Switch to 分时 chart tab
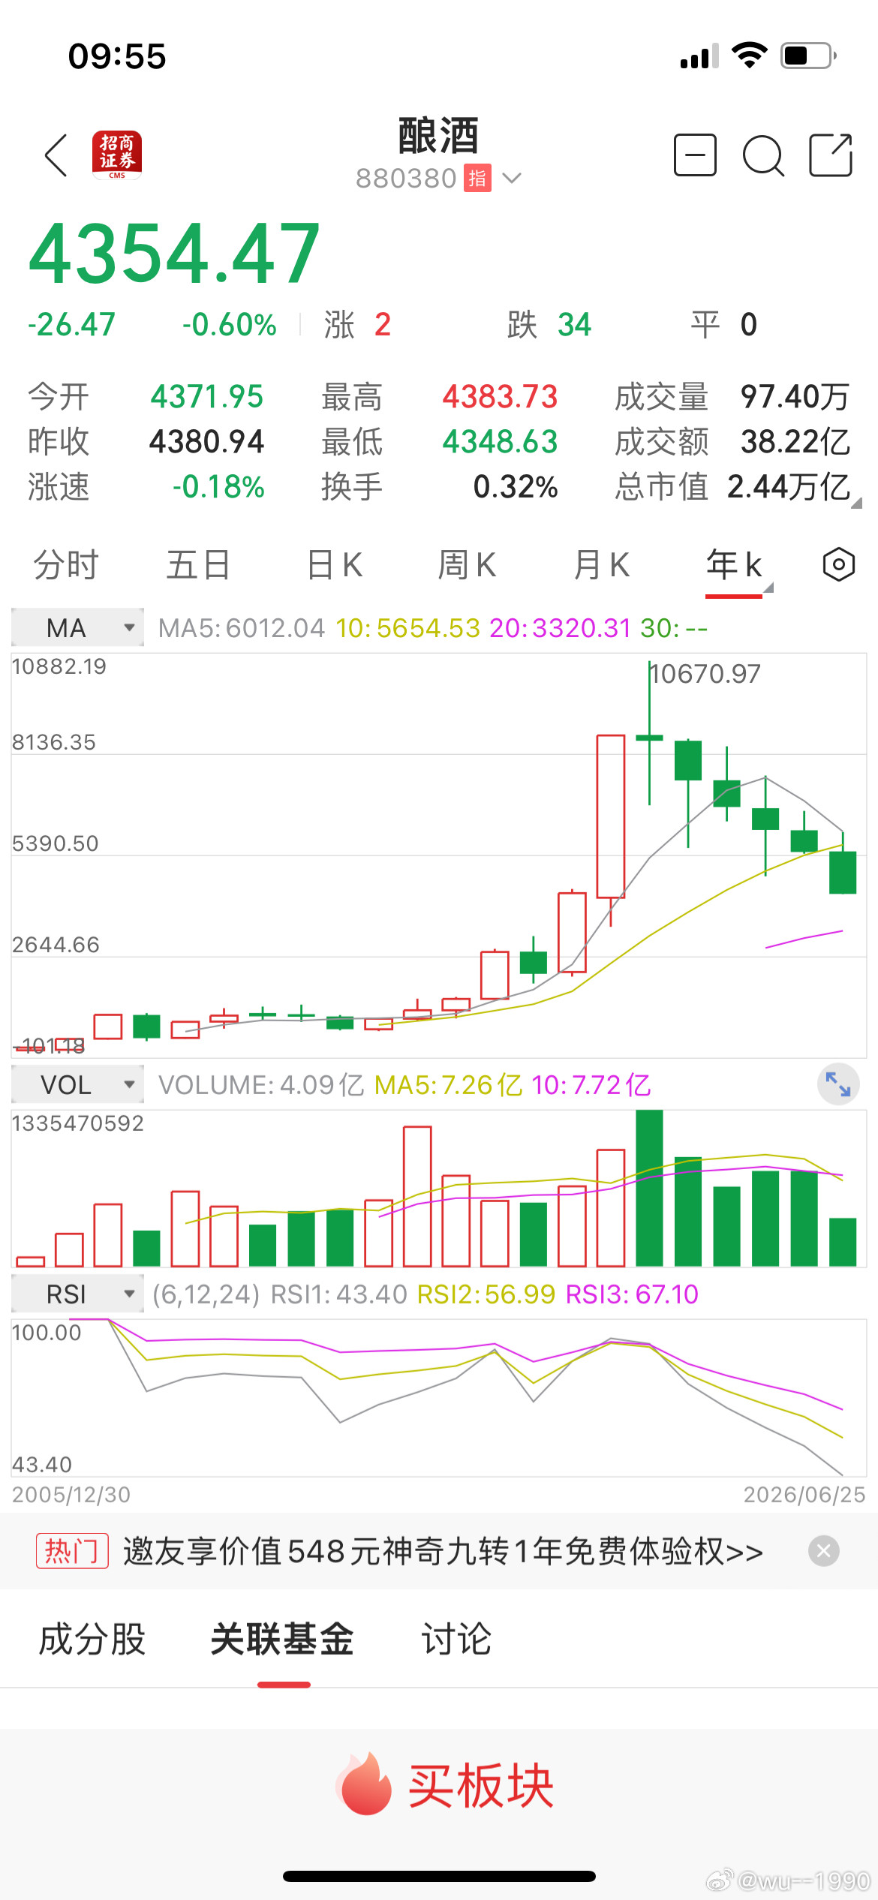The image size is (878, 1900). coord(66,564)
